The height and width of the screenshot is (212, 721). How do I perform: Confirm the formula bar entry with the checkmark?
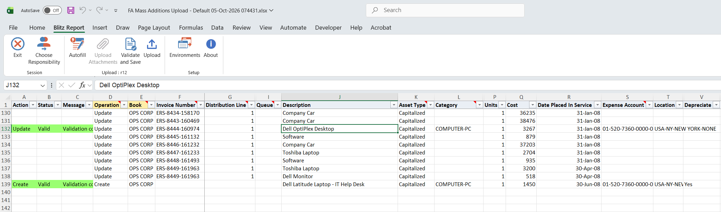point(72,85)
